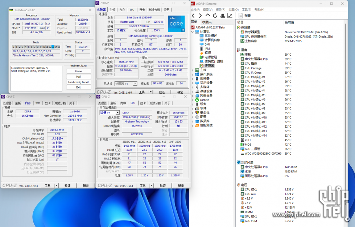Go forward with AIDA64's right arrow
The width and height of the screenshot is (355, 227).
201,16
